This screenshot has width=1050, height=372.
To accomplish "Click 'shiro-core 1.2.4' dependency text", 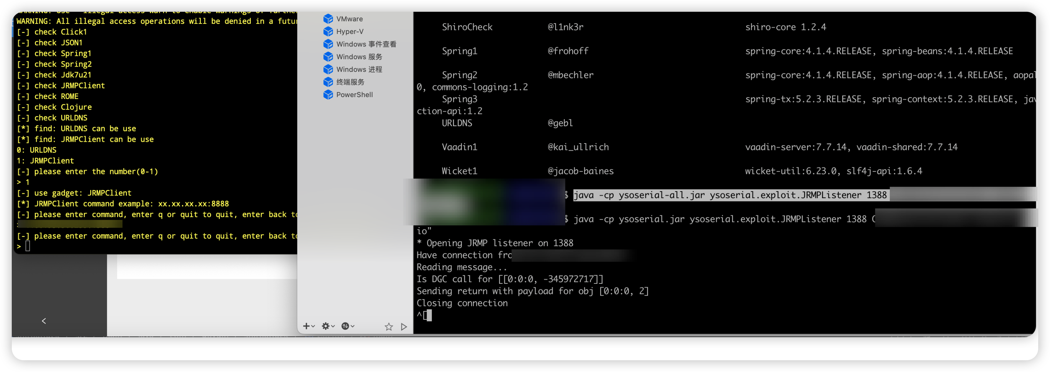I will (x=785, y=27).
